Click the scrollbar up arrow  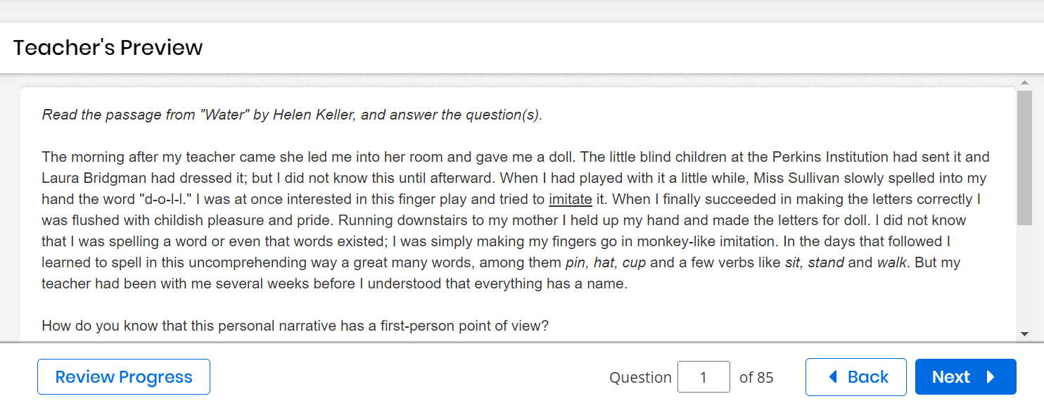[1024, 82]
